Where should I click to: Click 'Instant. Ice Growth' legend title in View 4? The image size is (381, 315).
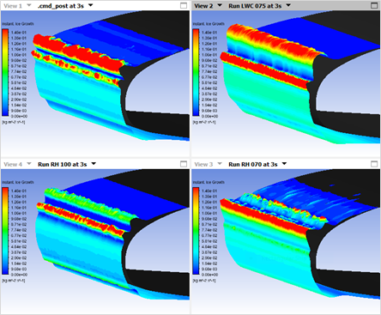(x=18, y=182)
